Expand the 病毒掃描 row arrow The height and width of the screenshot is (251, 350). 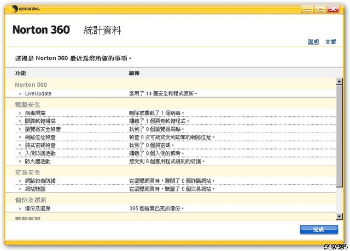[20, 113]
